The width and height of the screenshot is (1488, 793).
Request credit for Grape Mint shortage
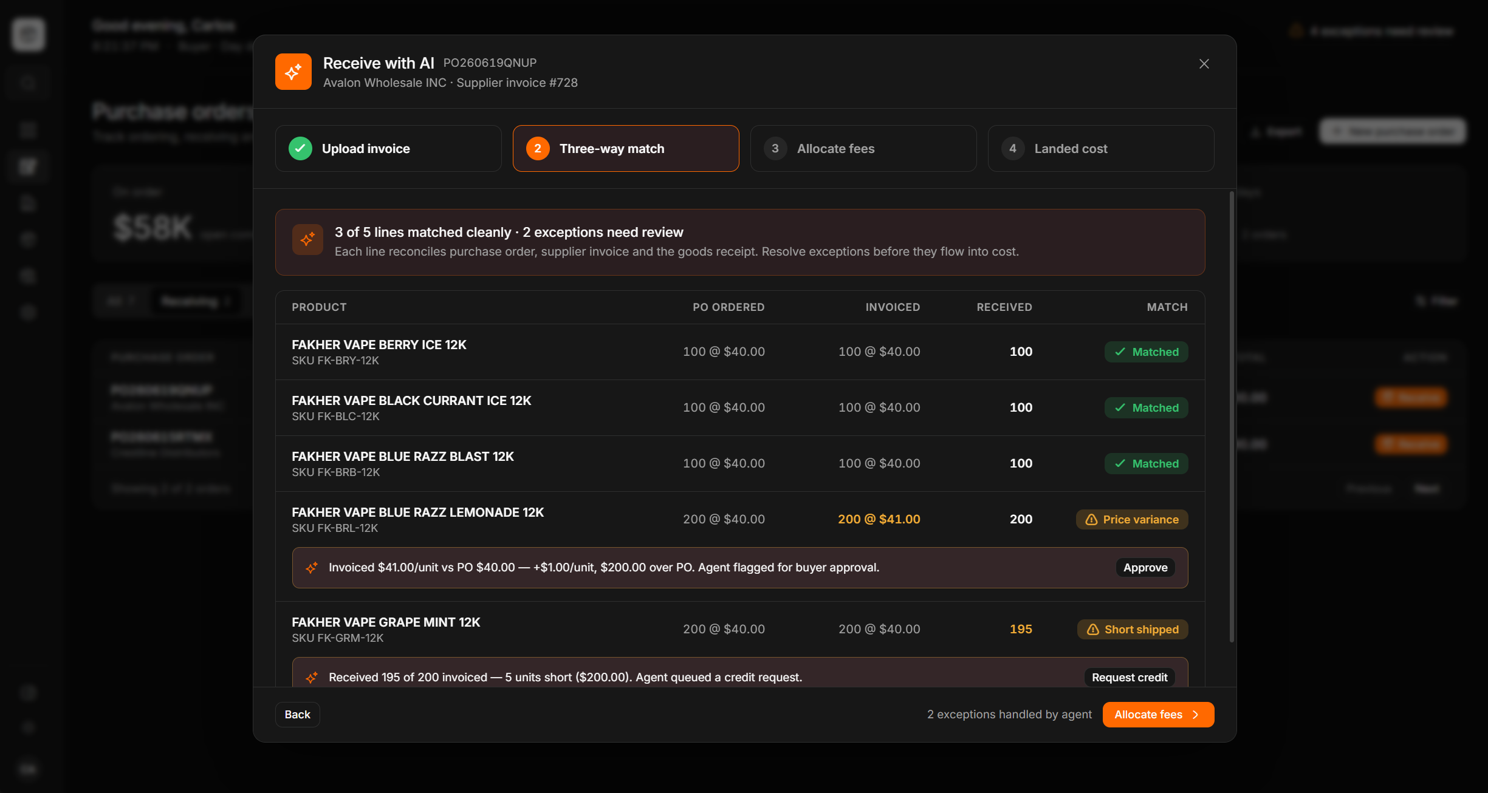click(x=1130, y=678)
